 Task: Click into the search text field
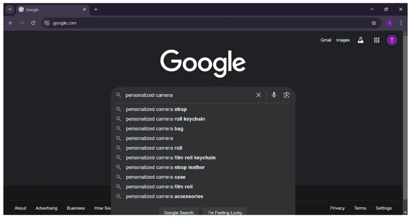(x=189, y=95)
